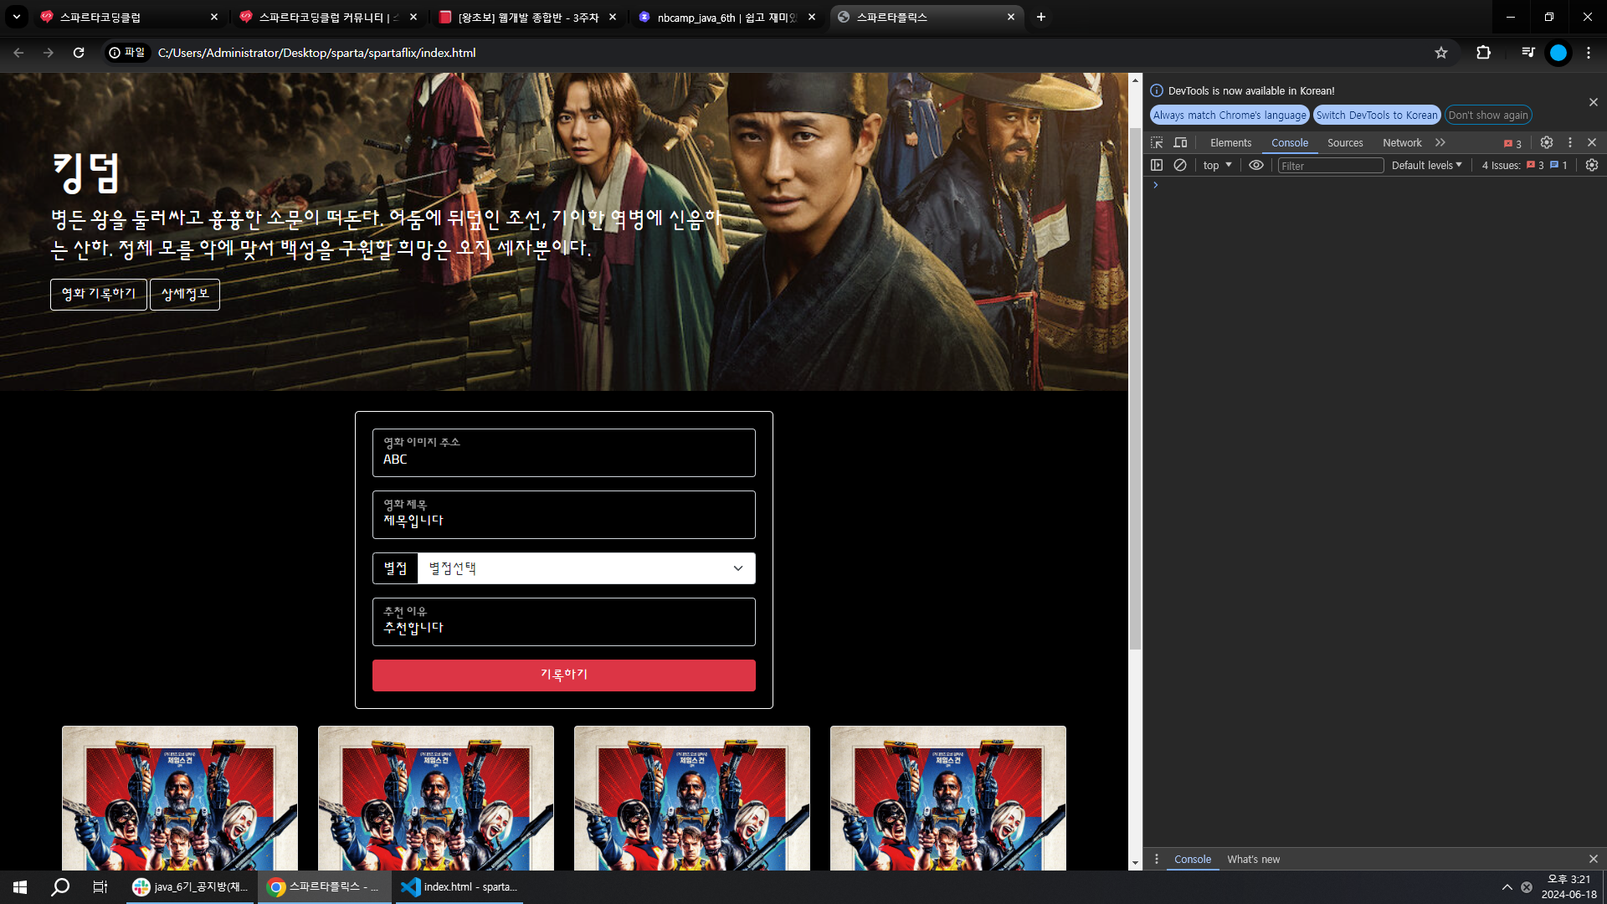Screen dimensions: 1607x904
Task: Open a new browser tab
Action: (x=1040, y=17)
